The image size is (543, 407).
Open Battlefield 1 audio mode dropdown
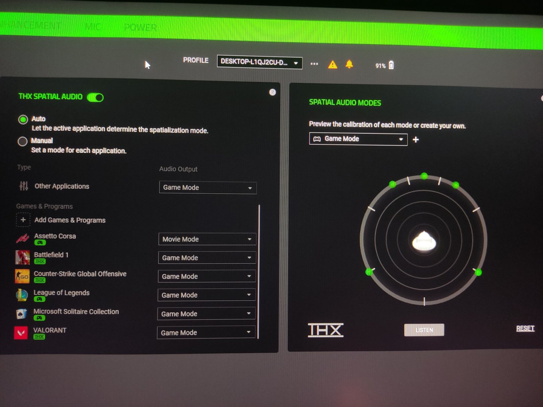tap(207, 258)
